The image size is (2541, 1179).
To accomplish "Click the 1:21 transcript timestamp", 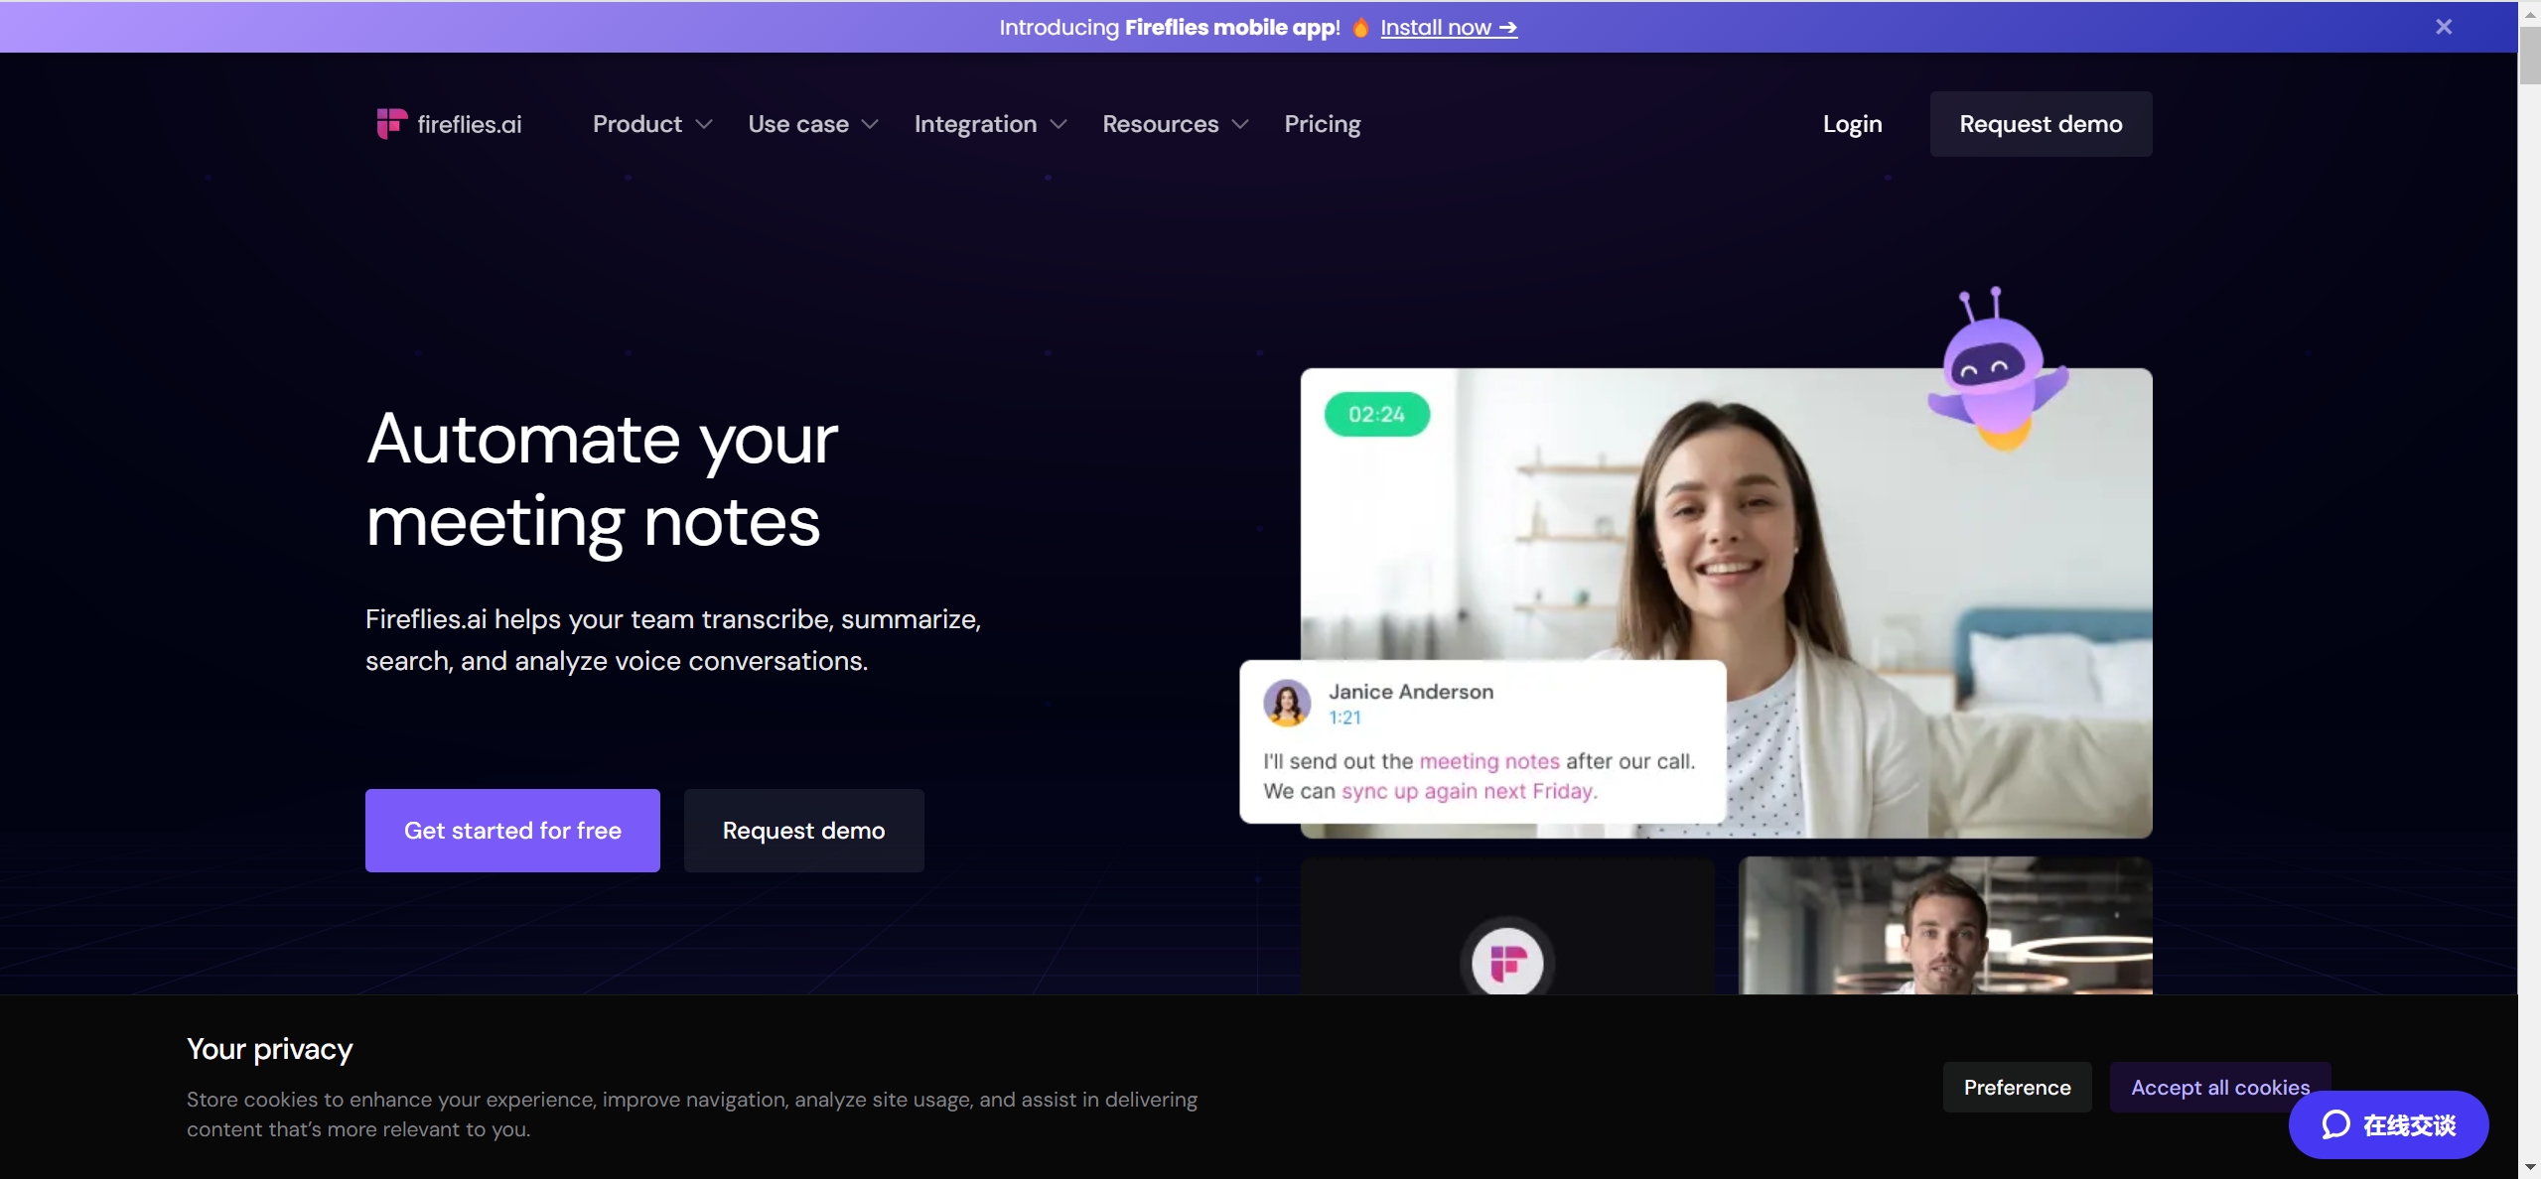I will pyautogui.click(x=1344, y=717).
